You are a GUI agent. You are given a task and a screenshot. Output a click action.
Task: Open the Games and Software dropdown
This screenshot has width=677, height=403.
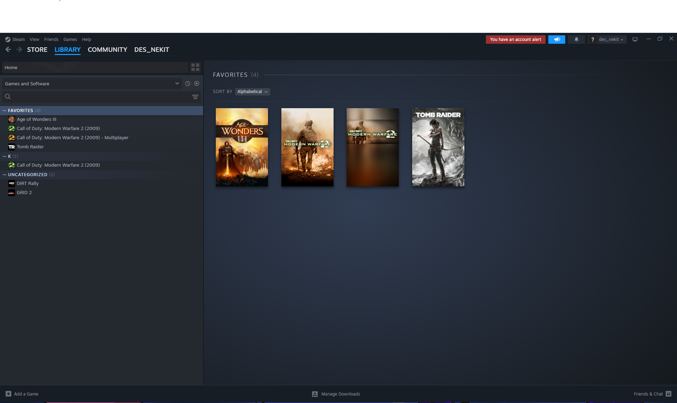tap(92, 83)
